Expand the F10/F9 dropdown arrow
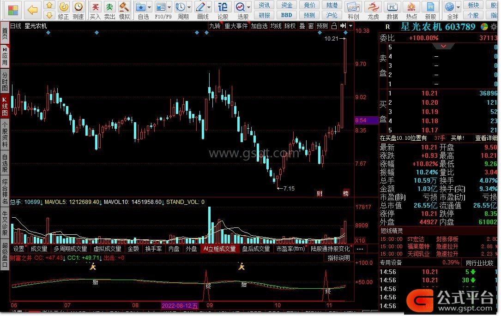This screenshot has width=501, height=316. pyautogui.click(x=169, y=7)
